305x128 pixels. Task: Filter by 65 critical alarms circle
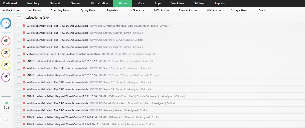[x=6, y=40]
